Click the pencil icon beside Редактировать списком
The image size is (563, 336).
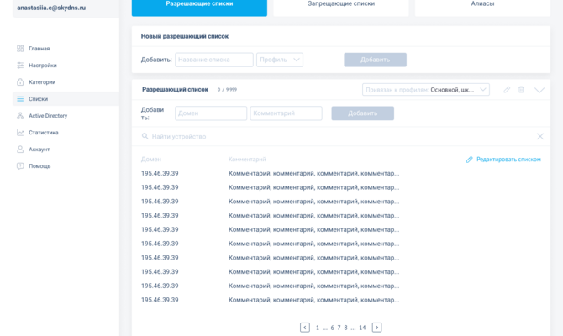tap(469, 160)
